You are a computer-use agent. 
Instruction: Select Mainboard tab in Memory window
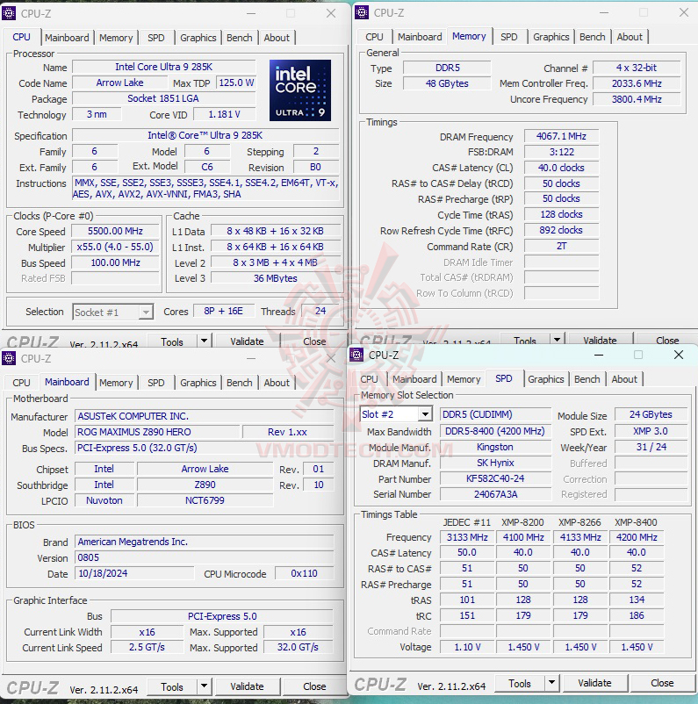[420, 37]
